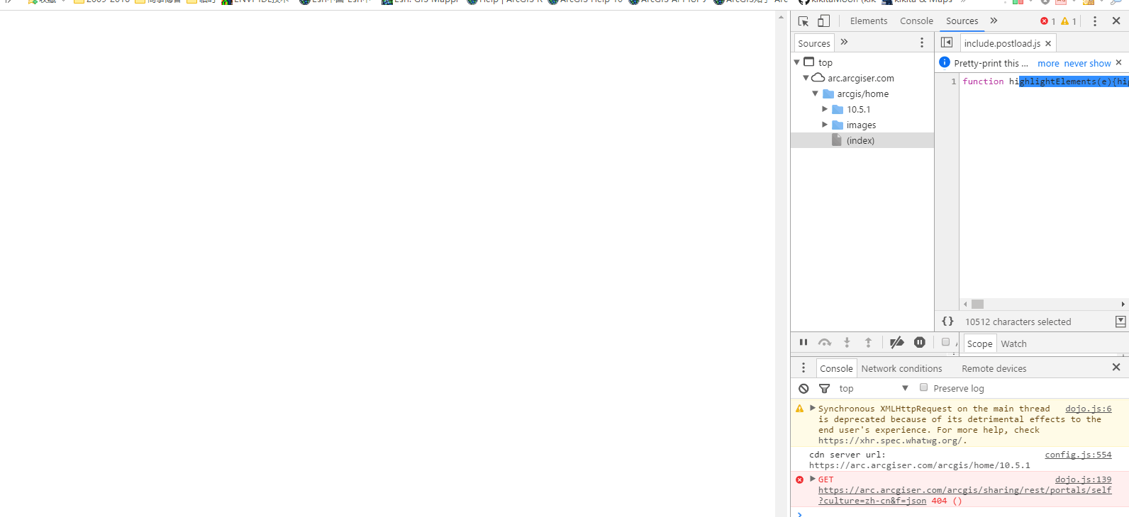This screenshot has height=517, width=1129.
Task: Click the horizontal scrollbar thumb in editor
Action: pyautogui.click(x=977, y=304)
